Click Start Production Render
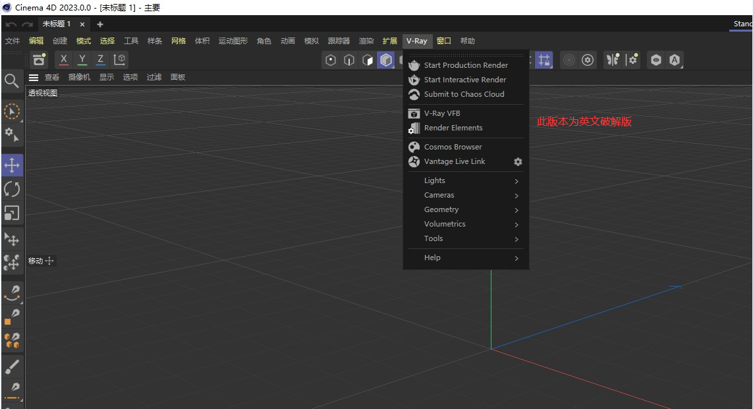Image resolution: width=753 pixels, height=409 pixels. pyautogui.click(x=465, y=65)
